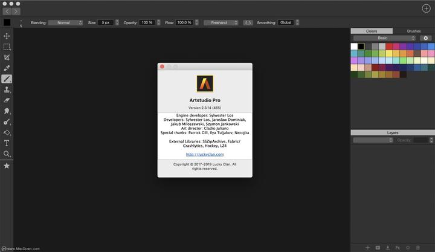Image resolution: width=435 pixels, height=252 pixels.
Task: Select the Paintbrush tool
Action: [7, 79]
